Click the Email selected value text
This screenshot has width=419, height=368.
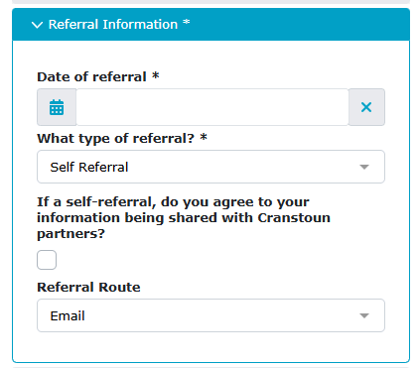(x=68, y=315)
